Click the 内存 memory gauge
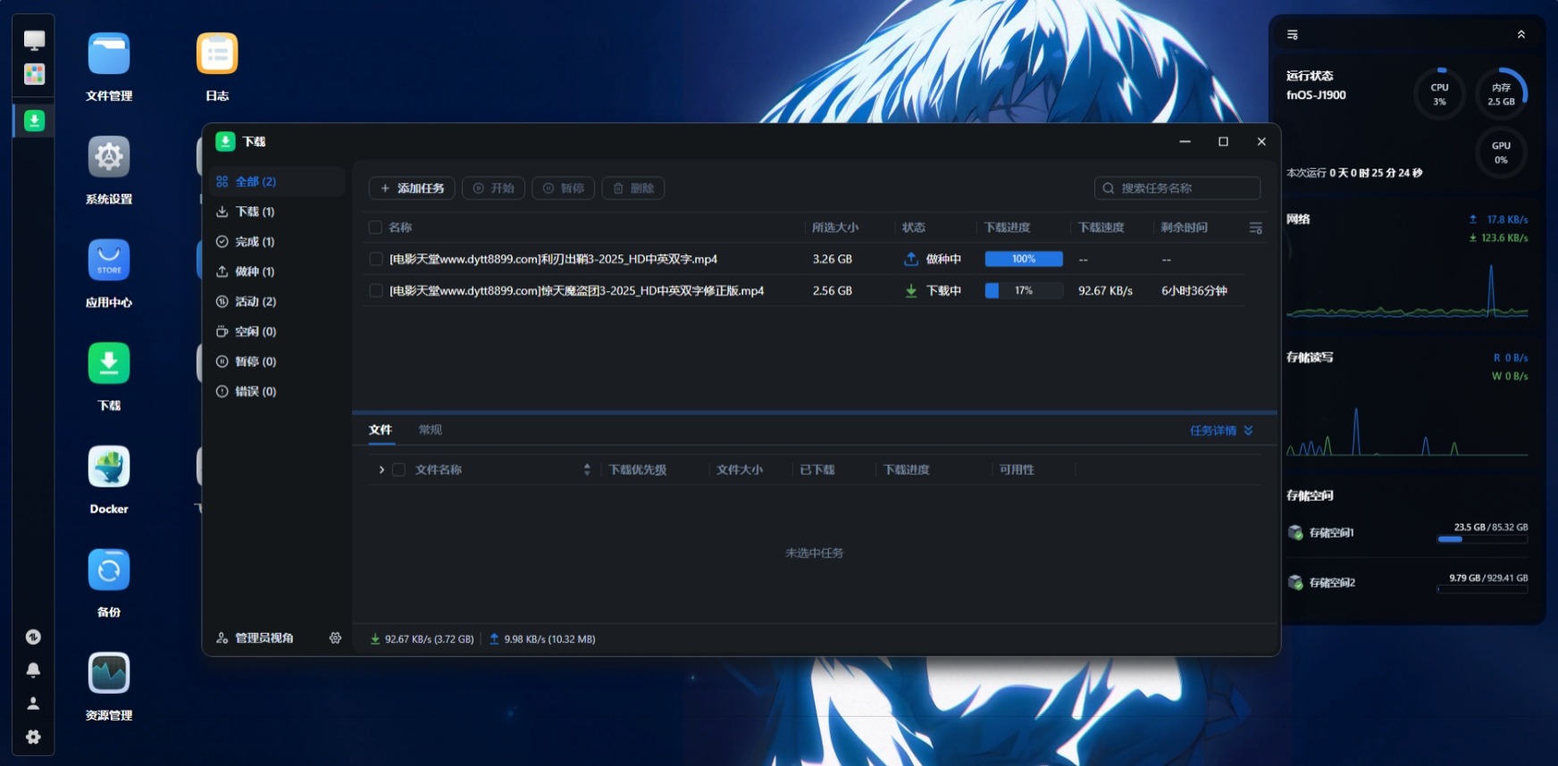 click(x=1501, y=94)
